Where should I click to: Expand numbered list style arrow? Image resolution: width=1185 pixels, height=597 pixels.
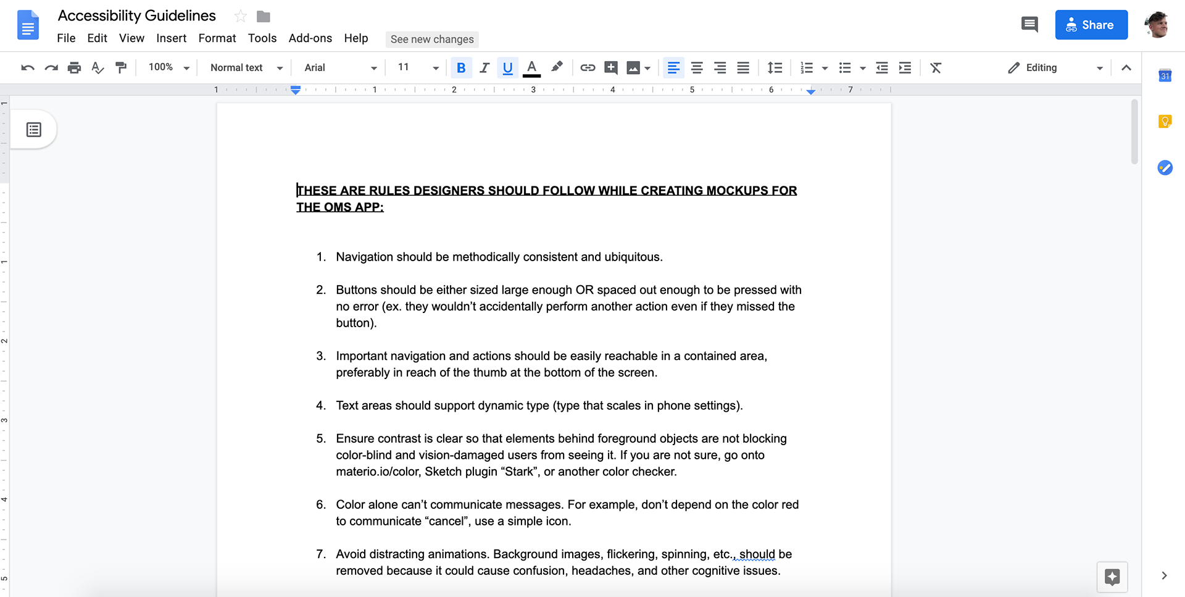click(x=825, y=69)
